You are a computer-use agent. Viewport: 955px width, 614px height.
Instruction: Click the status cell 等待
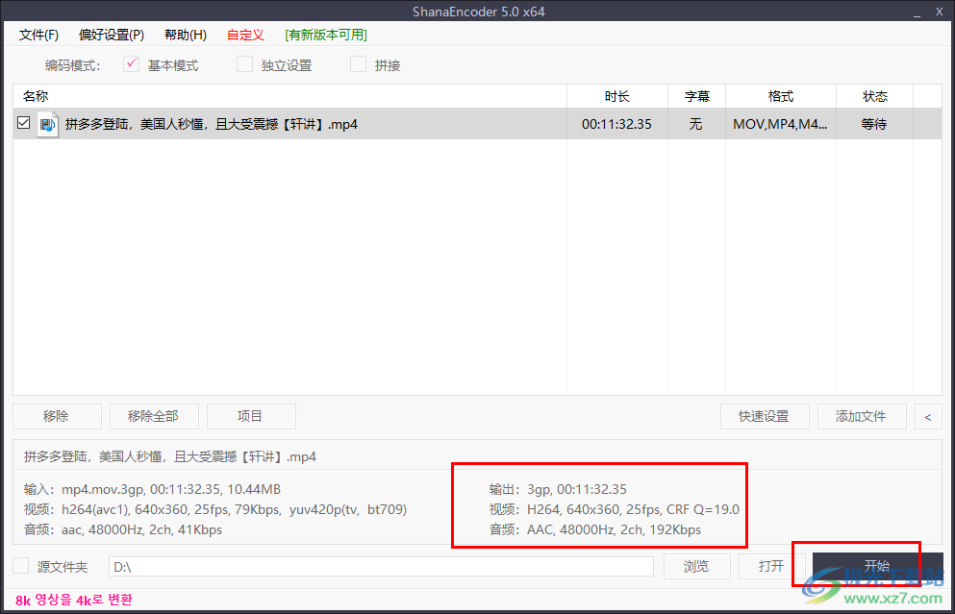click(873, 124)
